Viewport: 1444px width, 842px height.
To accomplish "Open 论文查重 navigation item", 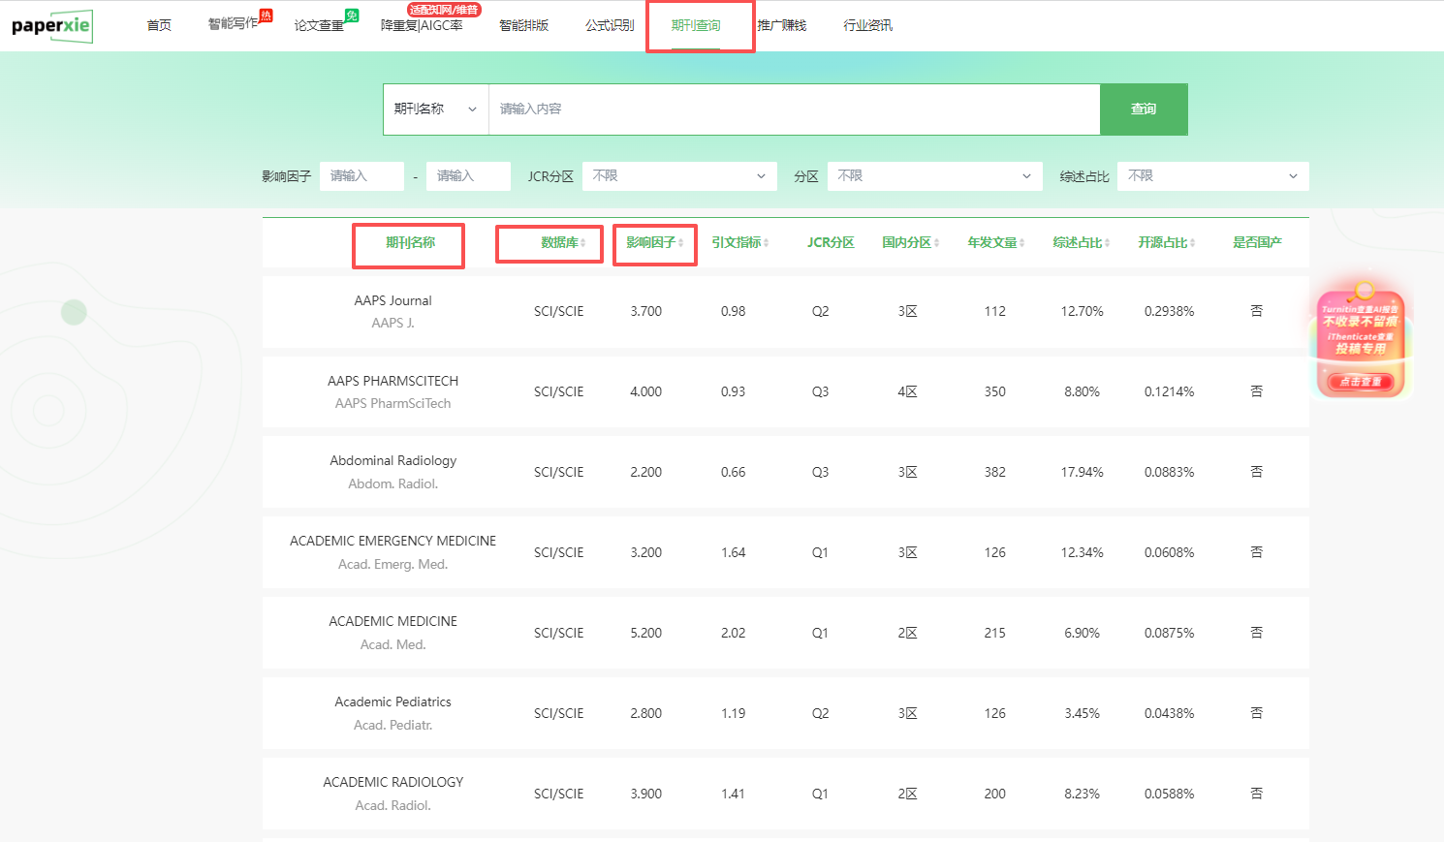I will click(320, 26).
